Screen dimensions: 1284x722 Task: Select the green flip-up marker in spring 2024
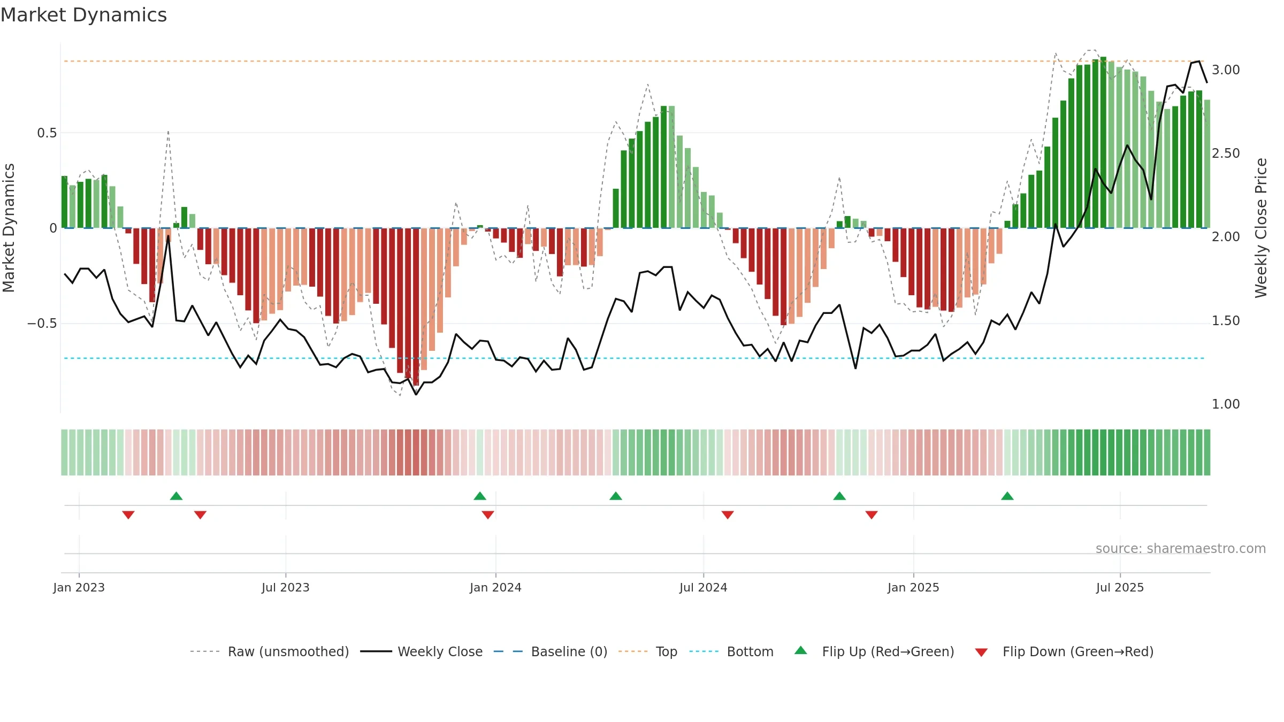(616, 496)
